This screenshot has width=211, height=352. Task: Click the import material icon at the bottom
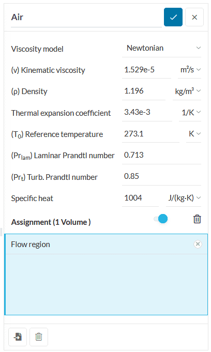[x=18, y=336]
